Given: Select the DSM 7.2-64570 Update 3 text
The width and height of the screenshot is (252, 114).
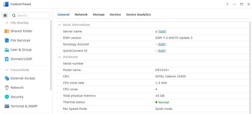Looking at the screenshot, I should 174,38.
